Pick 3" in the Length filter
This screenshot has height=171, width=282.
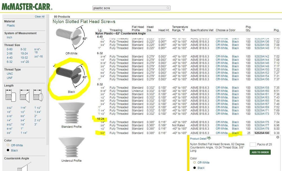(36, 124)
